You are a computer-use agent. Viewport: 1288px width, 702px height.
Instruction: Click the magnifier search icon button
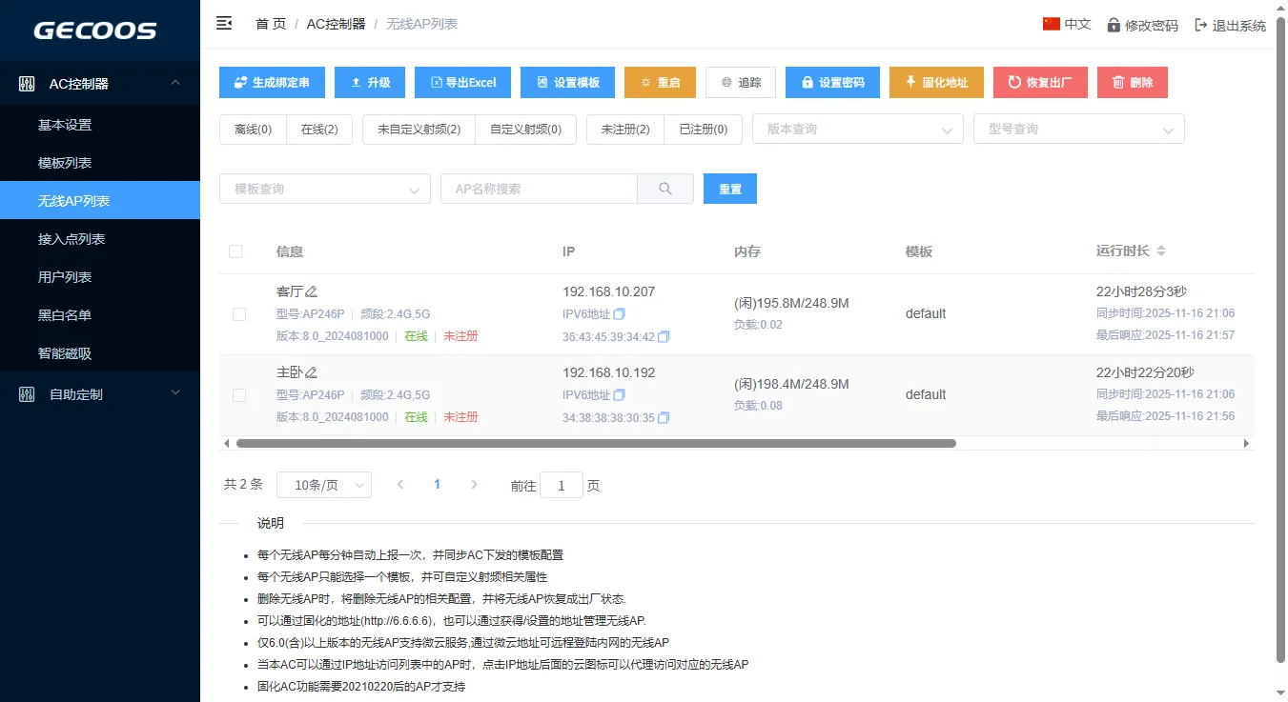[665, 189]
